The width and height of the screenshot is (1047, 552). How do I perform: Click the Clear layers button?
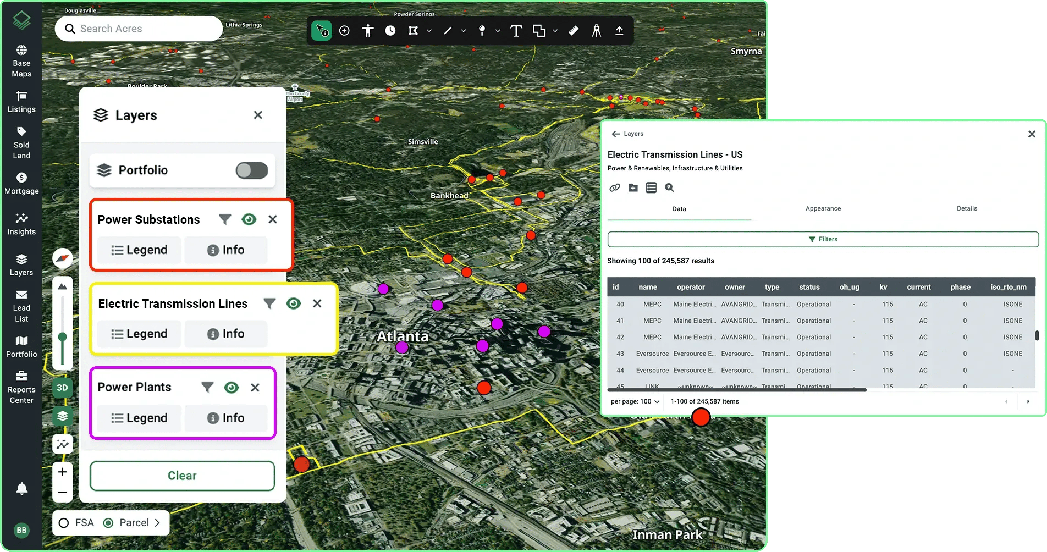[182, 476]
